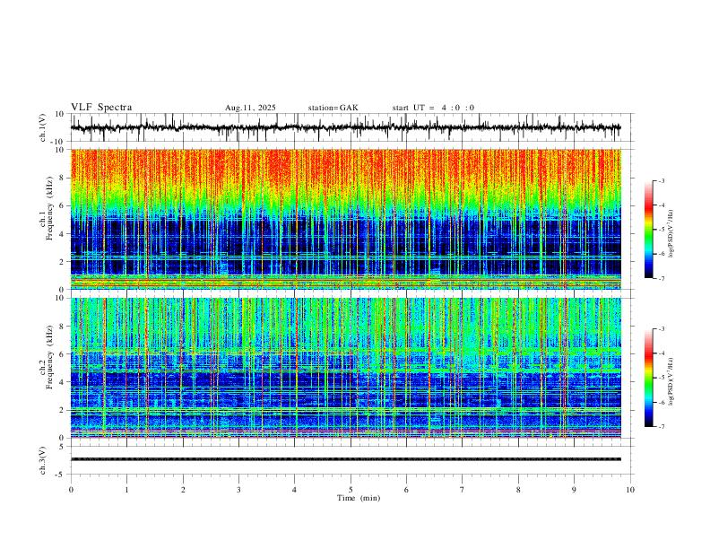The width and height of the screenshot is (710, 549).
Task: Click the "Time (min)" axis title
Action: (359, 498)
